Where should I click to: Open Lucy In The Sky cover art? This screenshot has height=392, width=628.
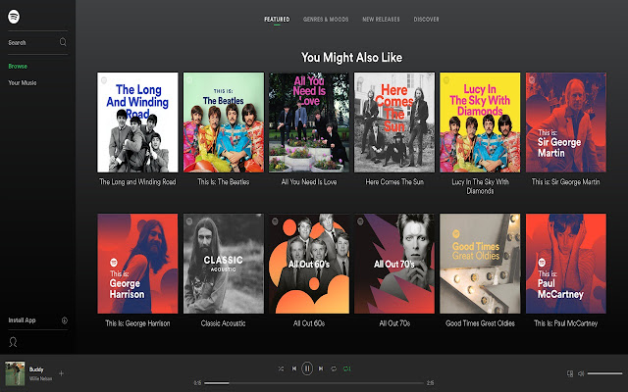pos(480,122)
